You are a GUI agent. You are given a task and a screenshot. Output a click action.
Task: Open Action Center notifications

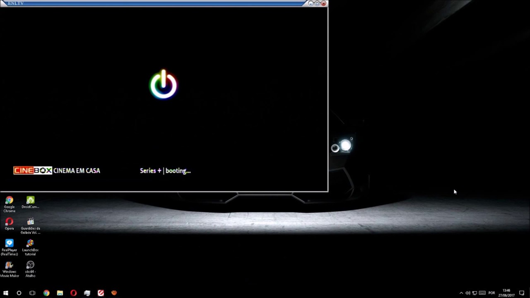point(522,293)
